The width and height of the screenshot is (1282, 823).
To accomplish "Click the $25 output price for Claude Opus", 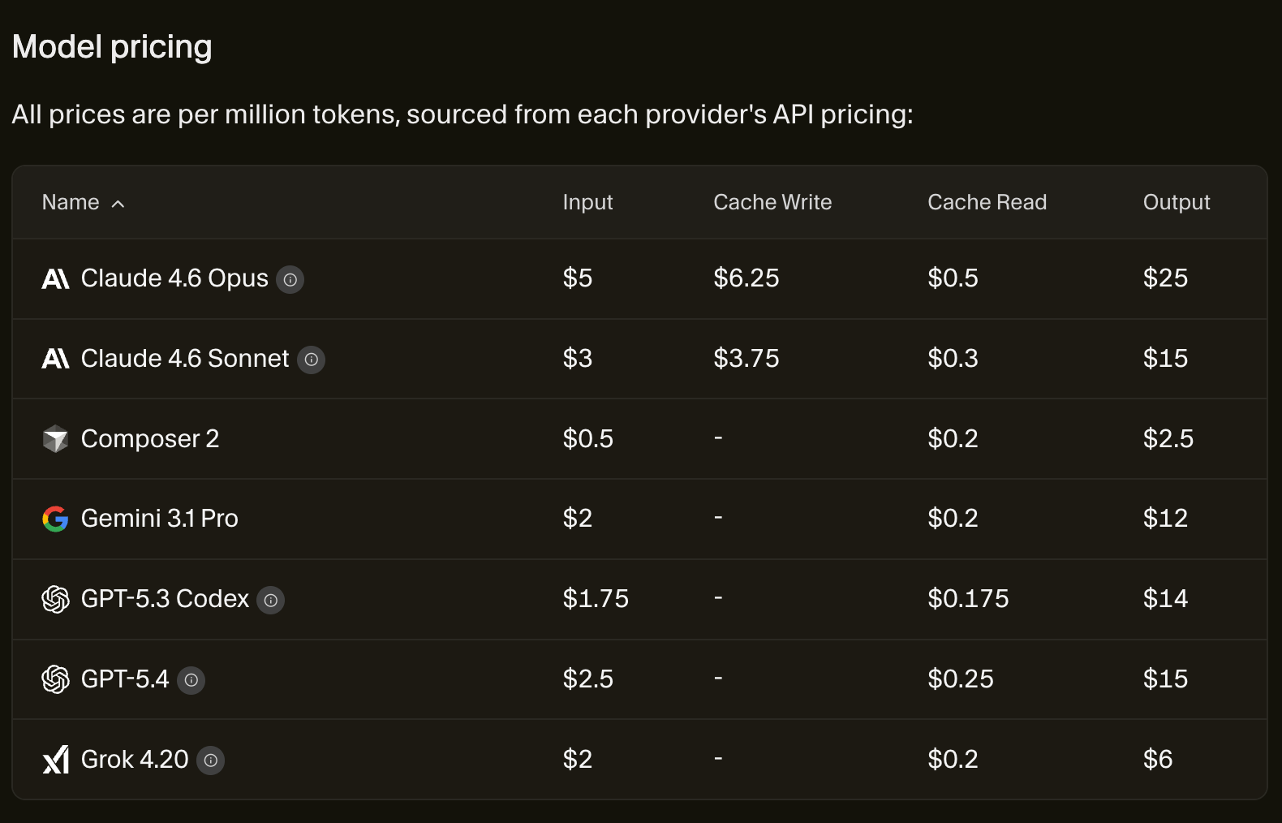I will (1165, 278).
